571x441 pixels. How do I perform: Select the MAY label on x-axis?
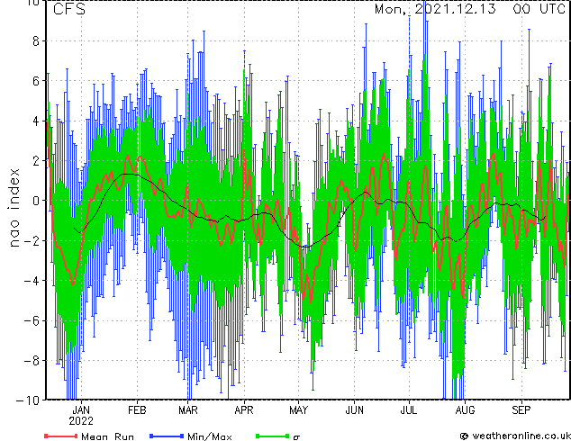(x=298, y=410)
